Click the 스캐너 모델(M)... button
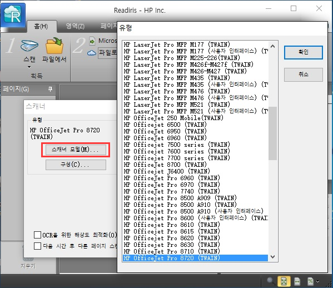The height and width of the screenshot is (288, 333). [x=76, y=150]
